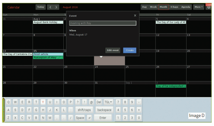The image size is (214, 126).
Task: Click the Edit event button
Action: click(x=113, y=50)
